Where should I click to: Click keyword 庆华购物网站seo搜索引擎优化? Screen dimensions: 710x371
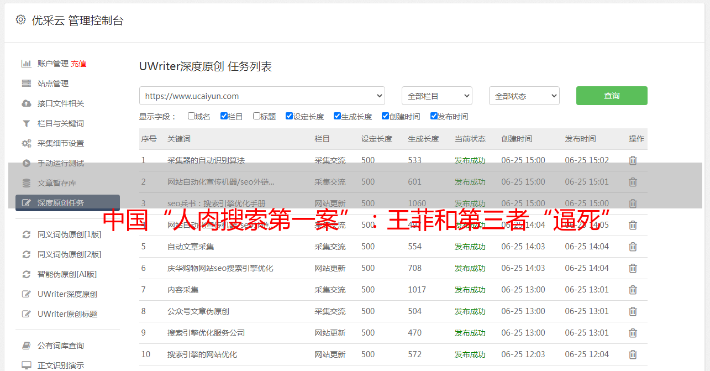[220, 268]
